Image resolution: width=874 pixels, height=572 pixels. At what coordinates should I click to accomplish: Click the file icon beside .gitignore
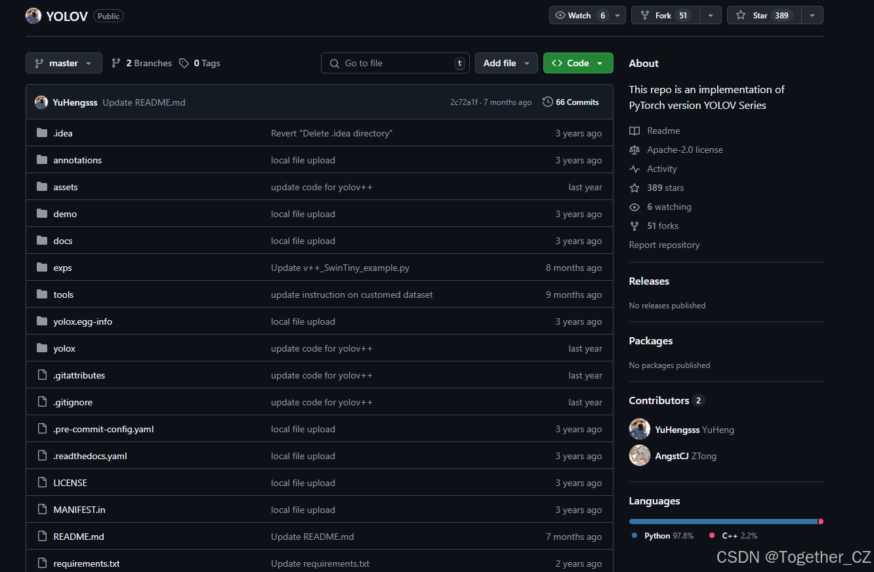tap(42, 402)
